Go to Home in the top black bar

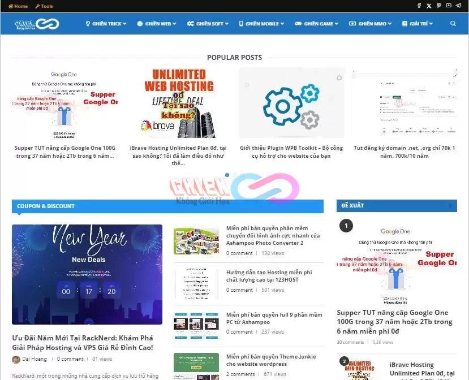point(18,6)
